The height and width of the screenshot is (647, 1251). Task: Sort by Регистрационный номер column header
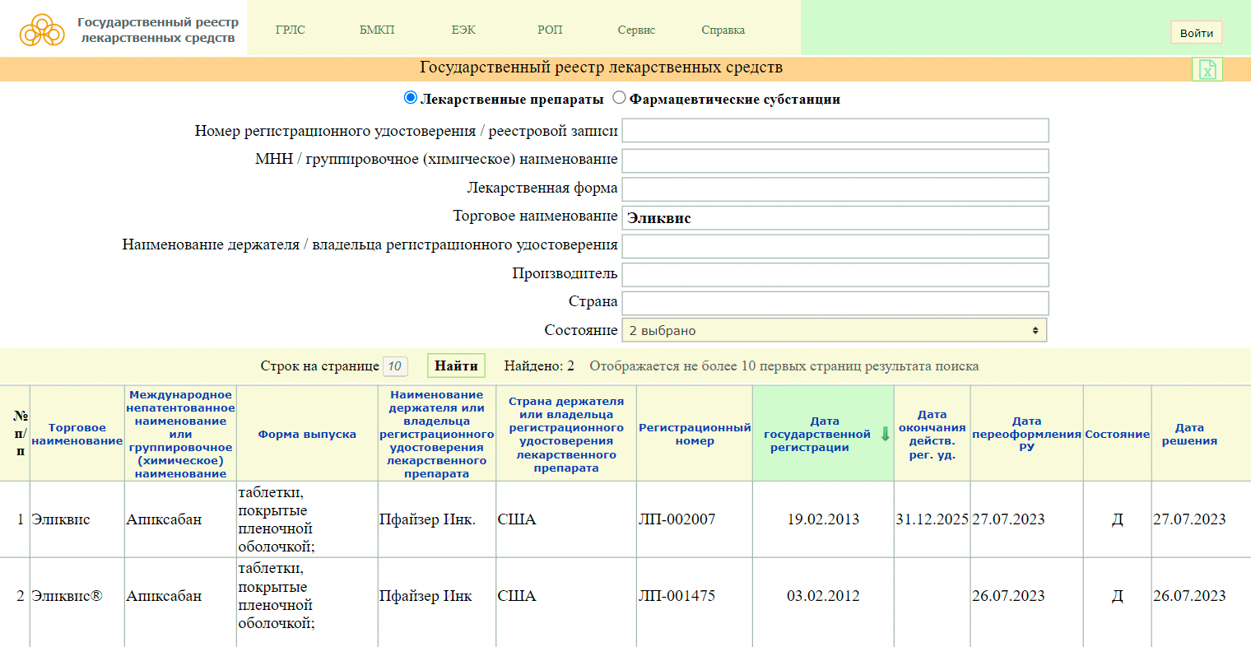[x=695, y=434]
